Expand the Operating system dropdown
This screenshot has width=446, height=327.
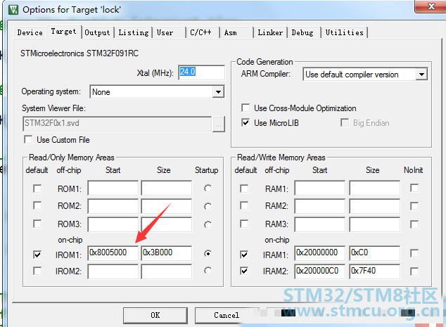click(x=218, y=92)
